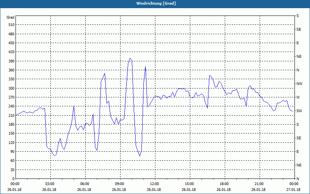Click the 27.01.18 date label
This screenshot has width=310, height=194.
[x=293, y=190]
